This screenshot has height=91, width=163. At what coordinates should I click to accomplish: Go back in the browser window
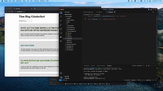(6, 12)
